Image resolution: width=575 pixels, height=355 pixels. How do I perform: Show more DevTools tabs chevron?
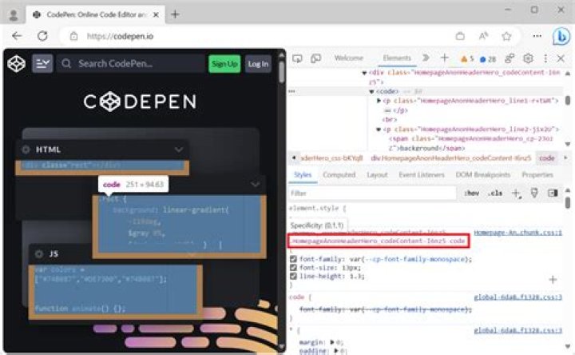[x=426, y=58]
